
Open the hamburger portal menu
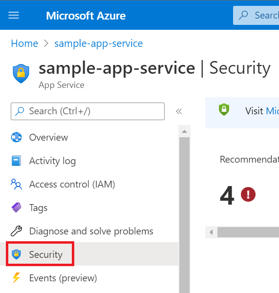(x=14, y=15)
